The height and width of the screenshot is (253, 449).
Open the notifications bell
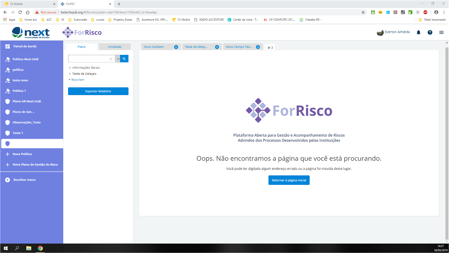tap(418, 32)
